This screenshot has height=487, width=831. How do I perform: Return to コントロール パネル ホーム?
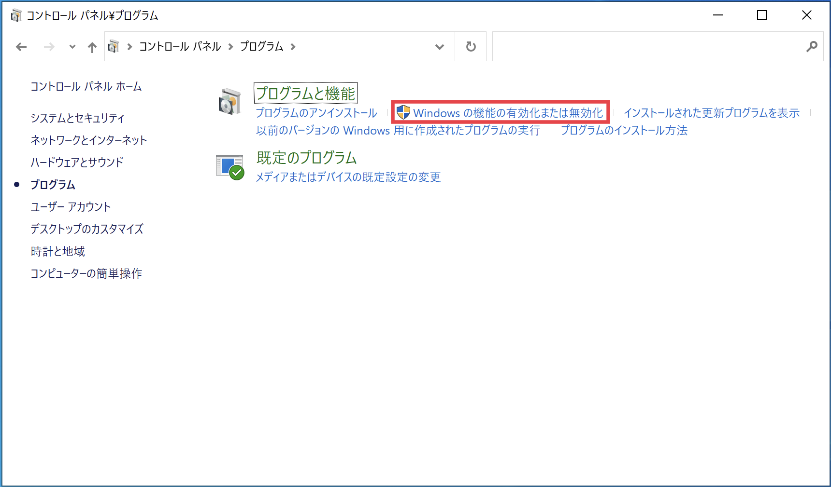pyautogui.click(x=86, y=87)
